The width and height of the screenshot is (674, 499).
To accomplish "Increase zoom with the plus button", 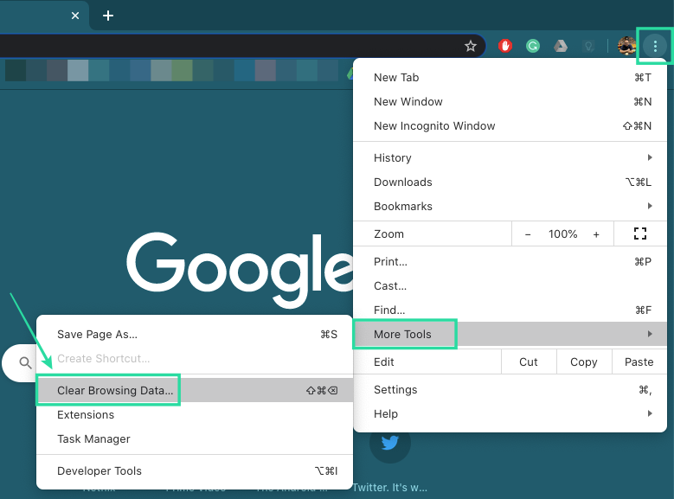I will coord(596,234).
